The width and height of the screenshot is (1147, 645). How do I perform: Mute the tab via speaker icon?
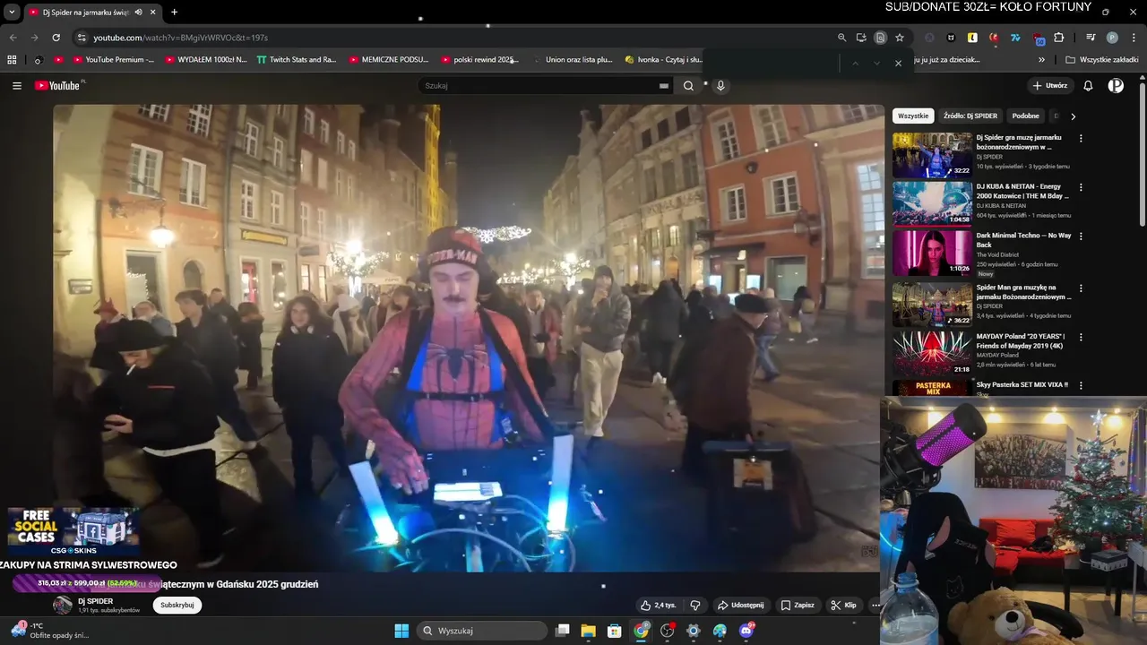138,12
